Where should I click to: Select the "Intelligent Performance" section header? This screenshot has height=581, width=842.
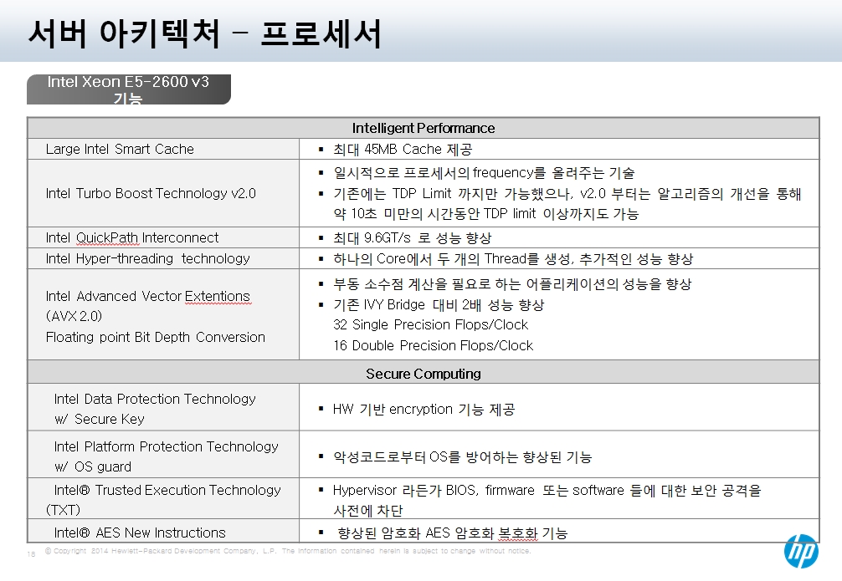click(424, 128)
